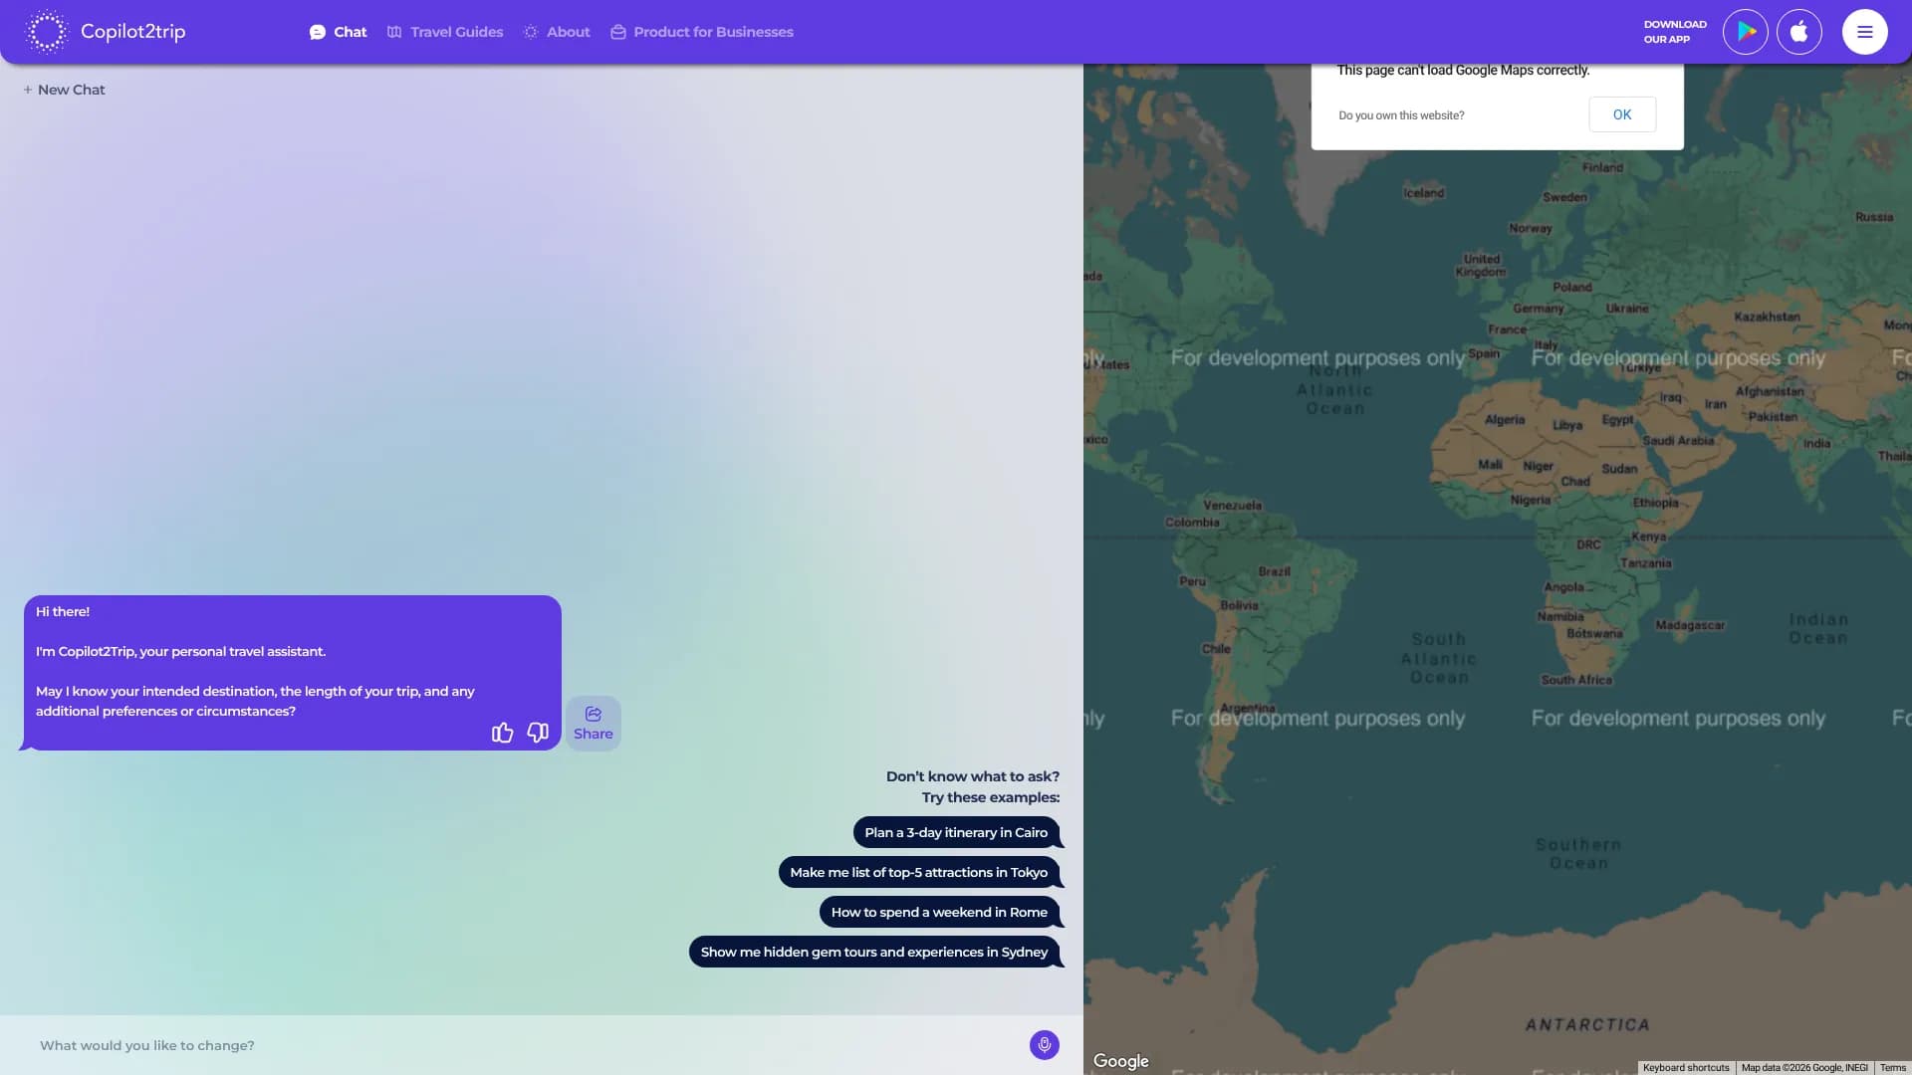Go to About page
Viewport: 1912px width, 1075px height.
(557, 32)
